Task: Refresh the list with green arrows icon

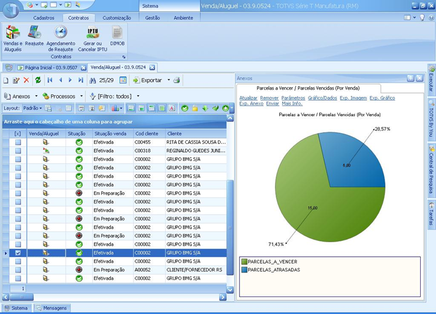Action: point(38,80)
